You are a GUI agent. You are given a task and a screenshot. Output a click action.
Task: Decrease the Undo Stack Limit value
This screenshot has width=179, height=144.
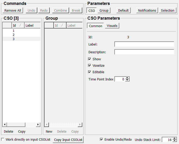175,141
